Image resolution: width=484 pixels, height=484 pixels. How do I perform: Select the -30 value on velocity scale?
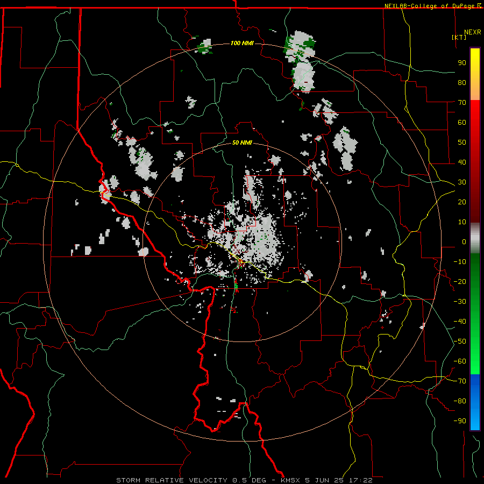(x=460, y=302)
